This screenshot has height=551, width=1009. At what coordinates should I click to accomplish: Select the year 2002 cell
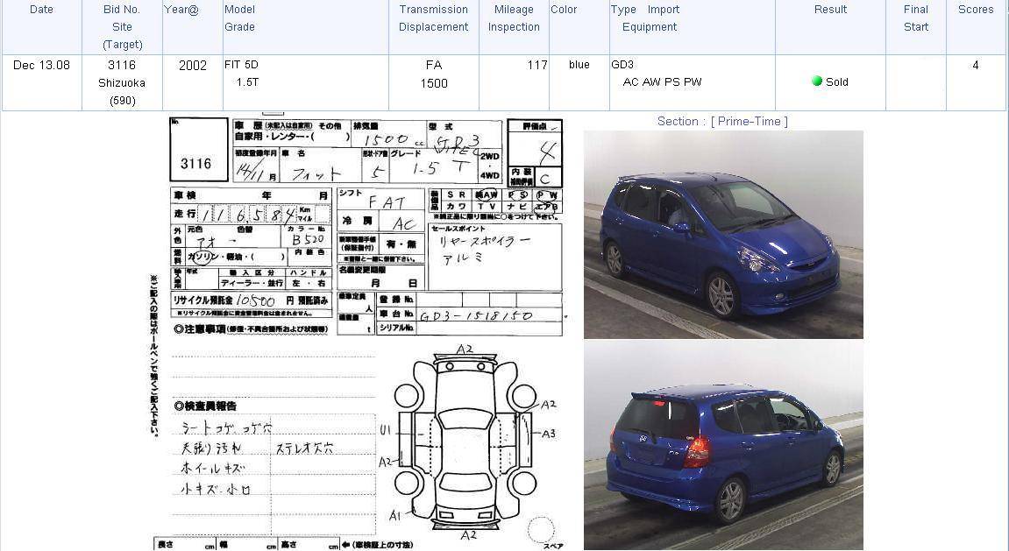[192, 66]
